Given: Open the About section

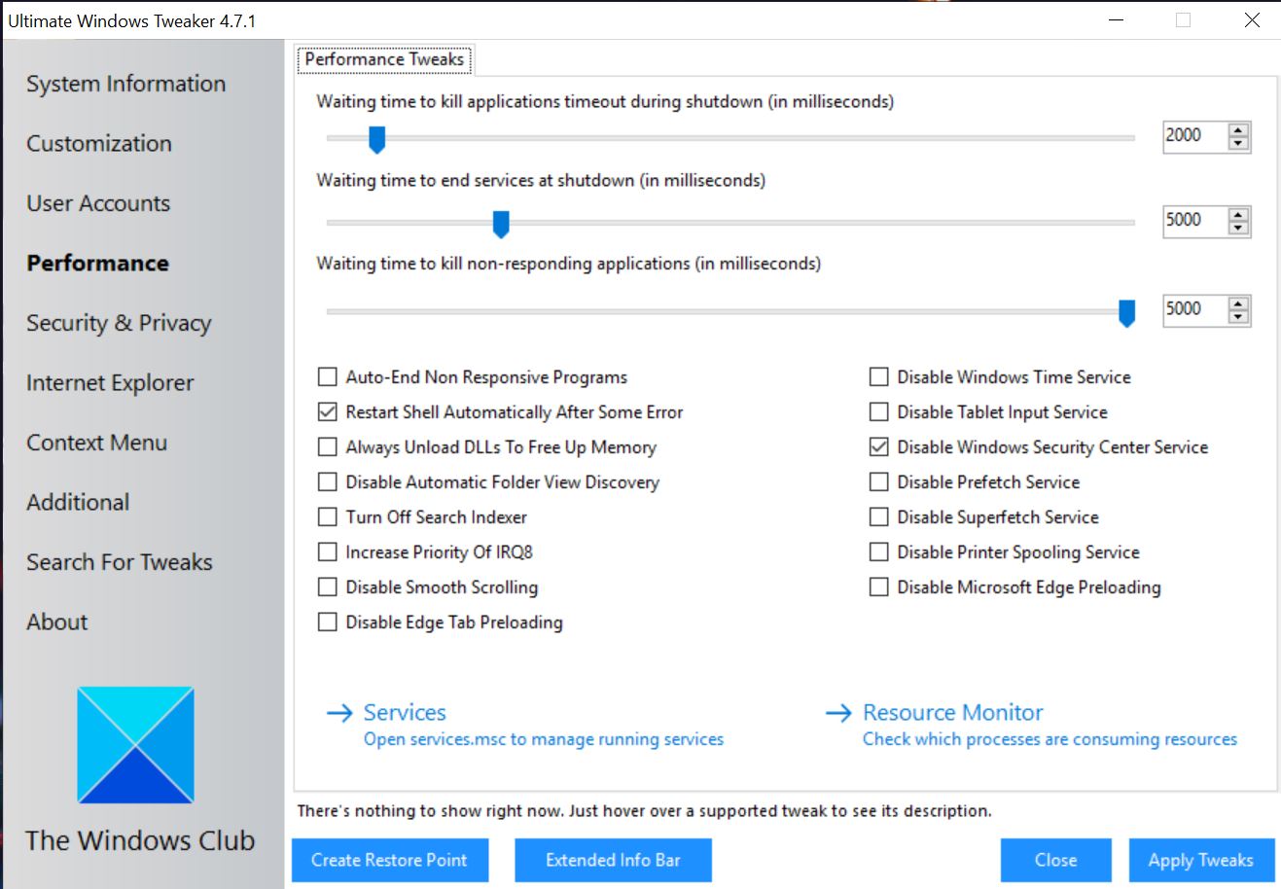Looking at the screenshot, I should pyautogui.click(x=57, y=622).
